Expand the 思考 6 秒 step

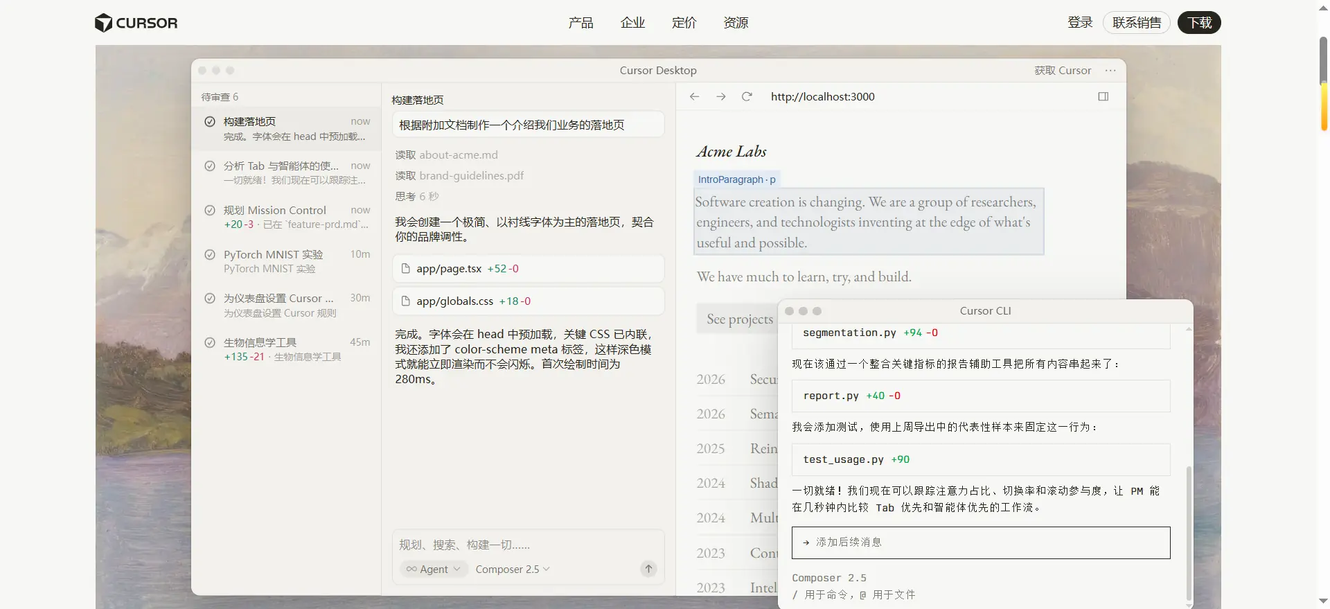pyautogui.click(x=417, y=197)
